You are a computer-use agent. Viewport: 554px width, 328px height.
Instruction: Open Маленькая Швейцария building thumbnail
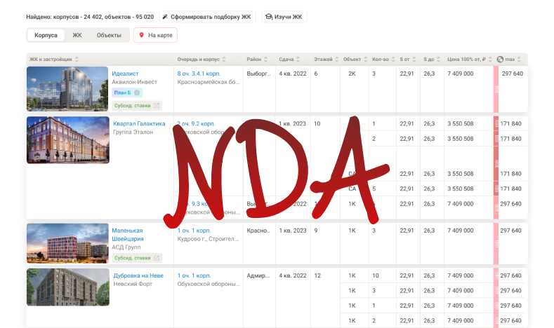click(68, 243)
